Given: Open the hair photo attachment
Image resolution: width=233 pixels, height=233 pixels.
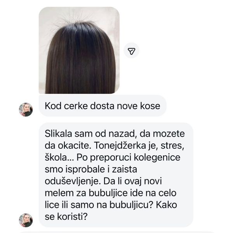Looking at the screenshot, I should (x=79, y=50).
